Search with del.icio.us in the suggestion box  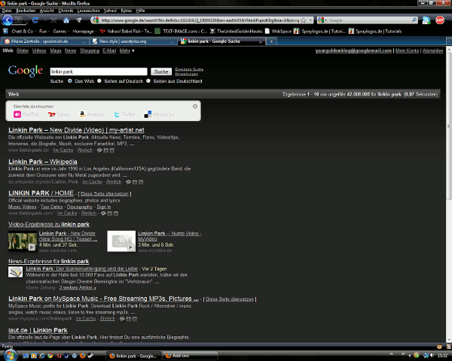(159, 114)
